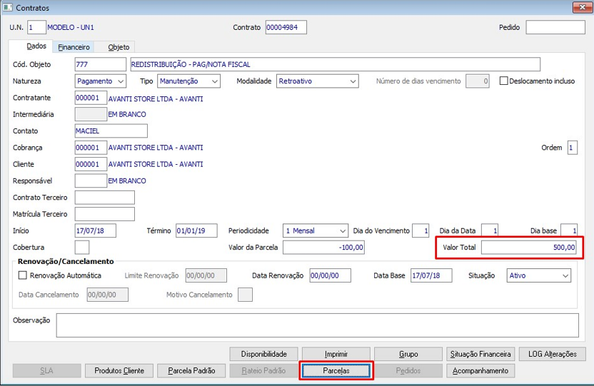The image size is (594, 386).
Task: Focus the Pedido input field
Action: (555, 27)
